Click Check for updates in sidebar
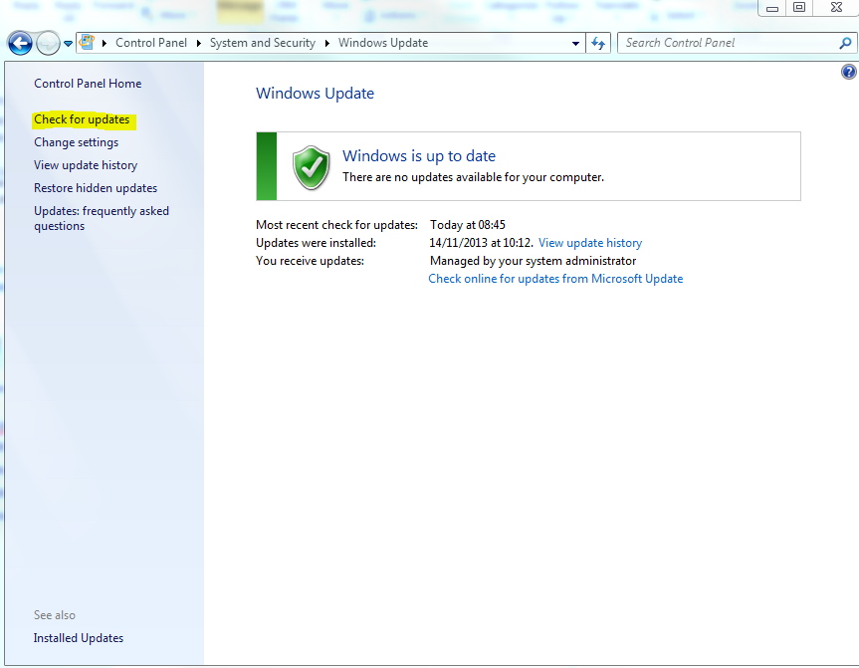Viewport: 859px width, 668px height. click(x=82, y=119)
